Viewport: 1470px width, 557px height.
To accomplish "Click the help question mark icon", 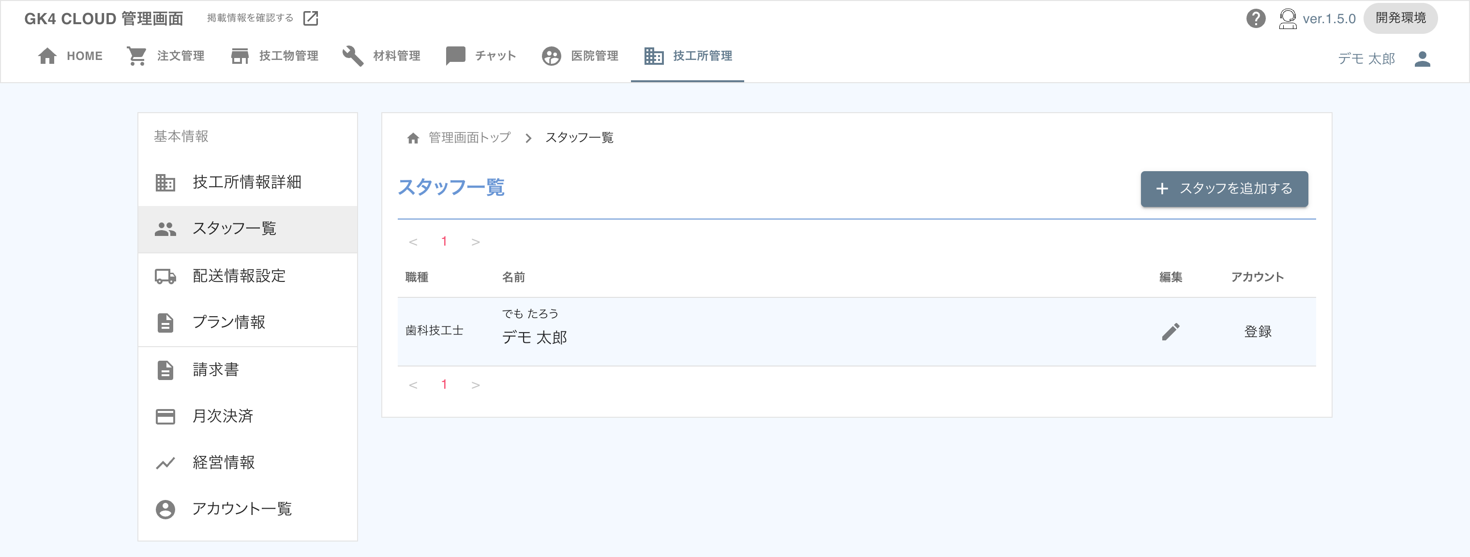I will (x=1256, y=18).
